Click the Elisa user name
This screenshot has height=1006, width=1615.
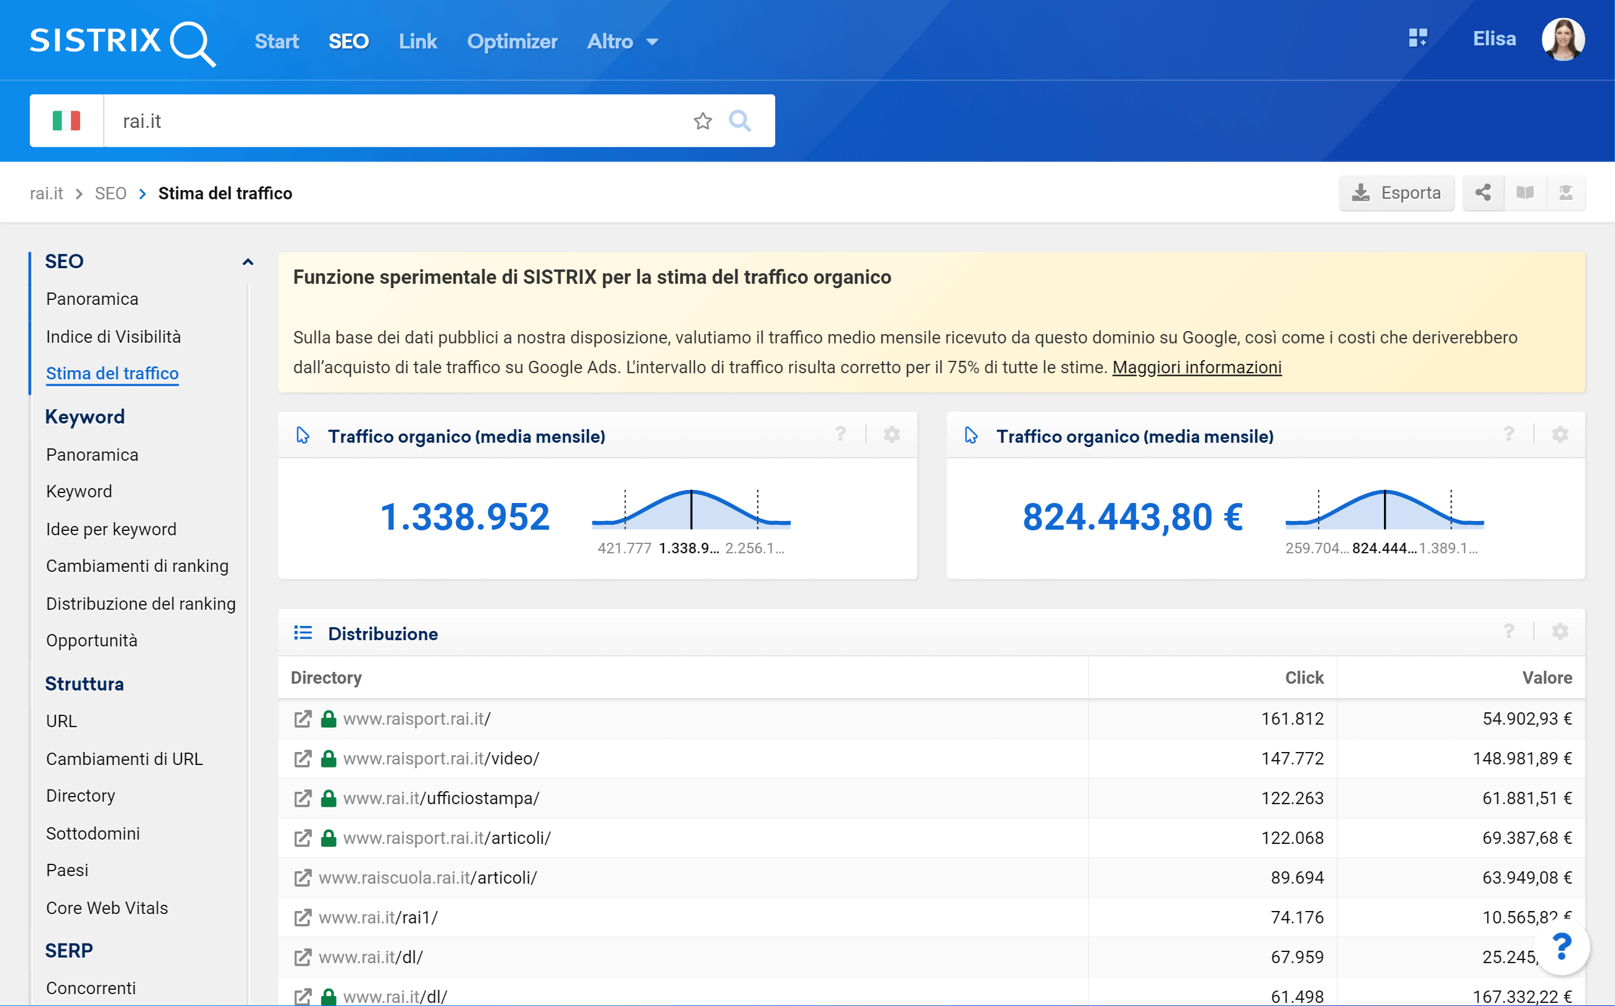point(1494,39)
